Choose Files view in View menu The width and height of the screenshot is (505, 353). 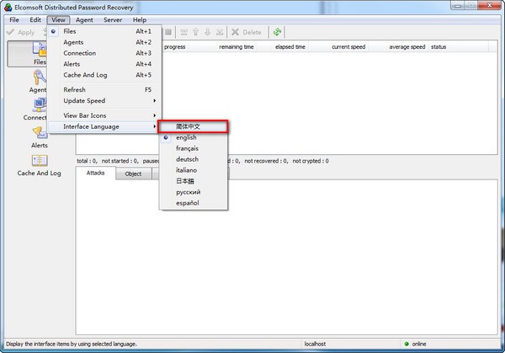[71, 31]
